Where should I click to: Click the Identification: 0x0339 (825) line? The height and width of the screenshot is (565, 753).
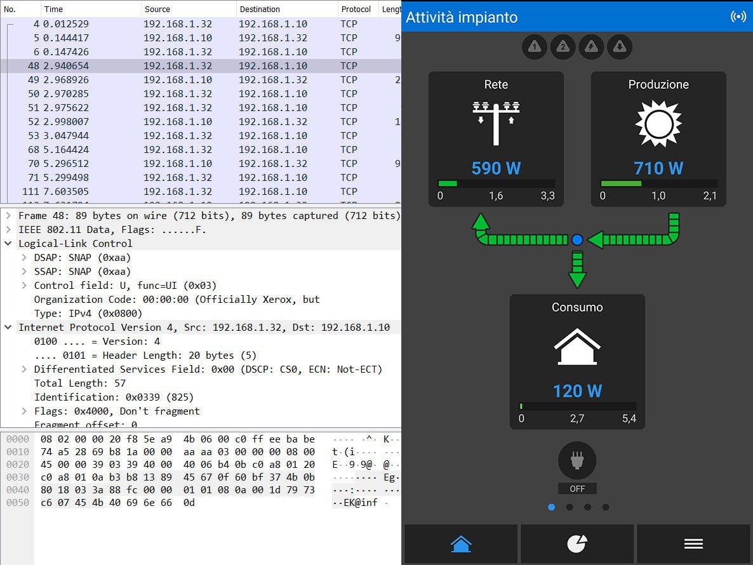tap(114, 397)
